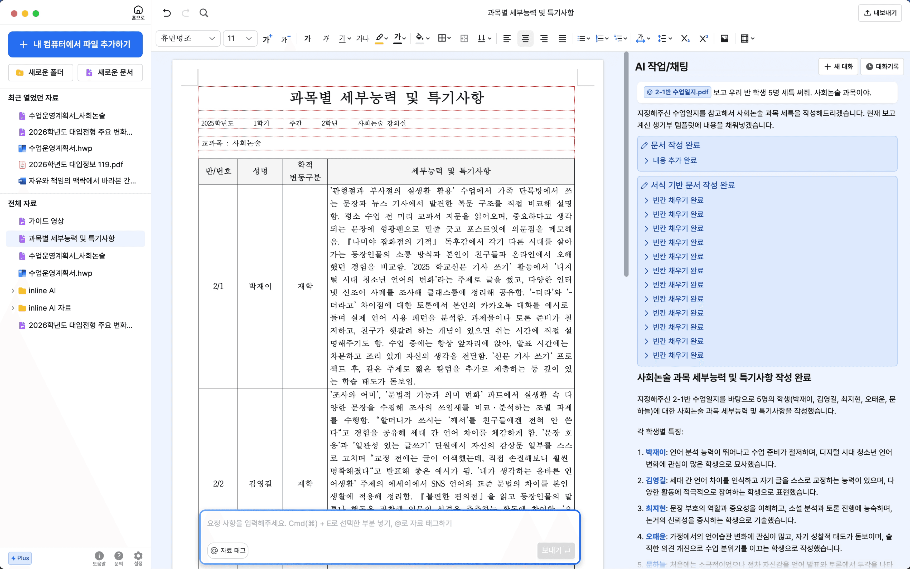This screenshot has width=910, height=569.
Task: Open line spacing dropdown
Action: click(665, 38)
